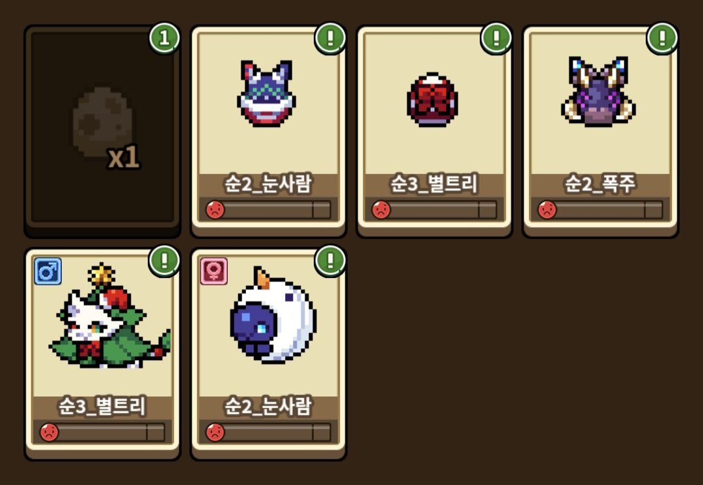The image size is (703, 485).
Task: Tap alert badge on red bow egg
Action: coord(496,38)
